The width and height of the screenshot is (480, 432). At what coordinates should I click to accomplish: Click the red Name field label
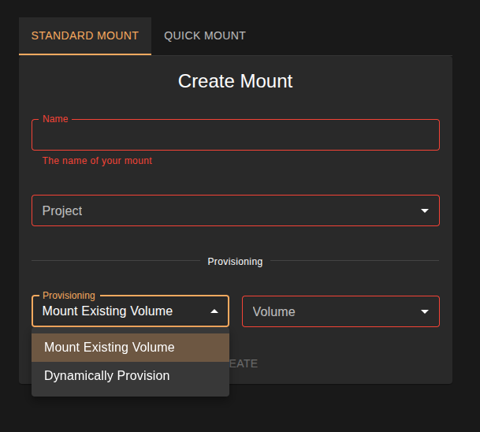(x=55, y=119)
